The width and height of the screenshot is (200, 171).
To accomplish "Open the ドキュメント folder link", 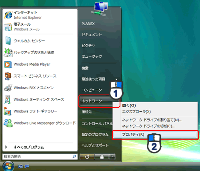I will [x=92, y=34].
